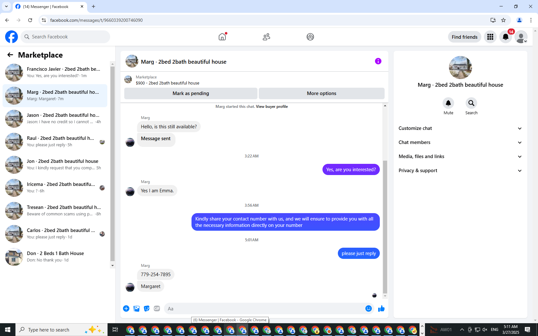Click the phone number message 779-254-7895
Image resolution: width=538 pixels, height=336 pixels.
pyautogui.click(x=156, y=275)
